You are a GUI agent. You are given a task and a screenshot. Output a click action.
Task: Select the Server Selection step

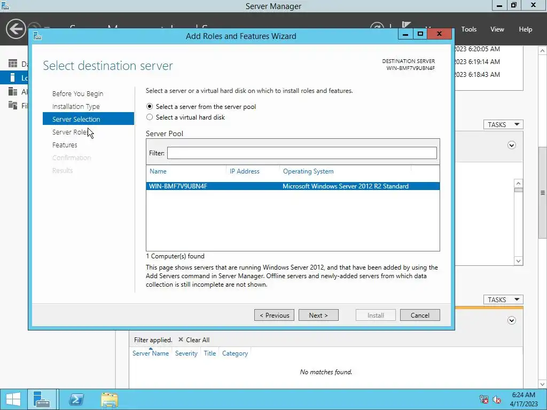[x=88, y=119]
